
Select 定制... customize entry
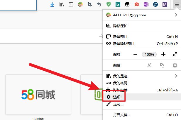[142, 104]
